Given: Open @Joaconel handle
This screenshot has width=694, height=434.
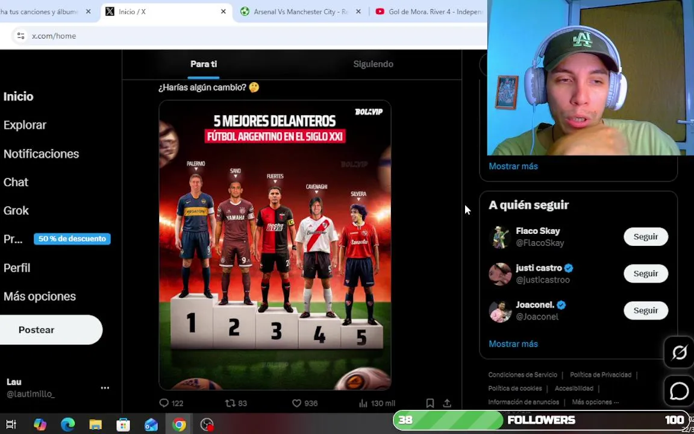Looking at the screenshot, I should click(x=537, y=317).
